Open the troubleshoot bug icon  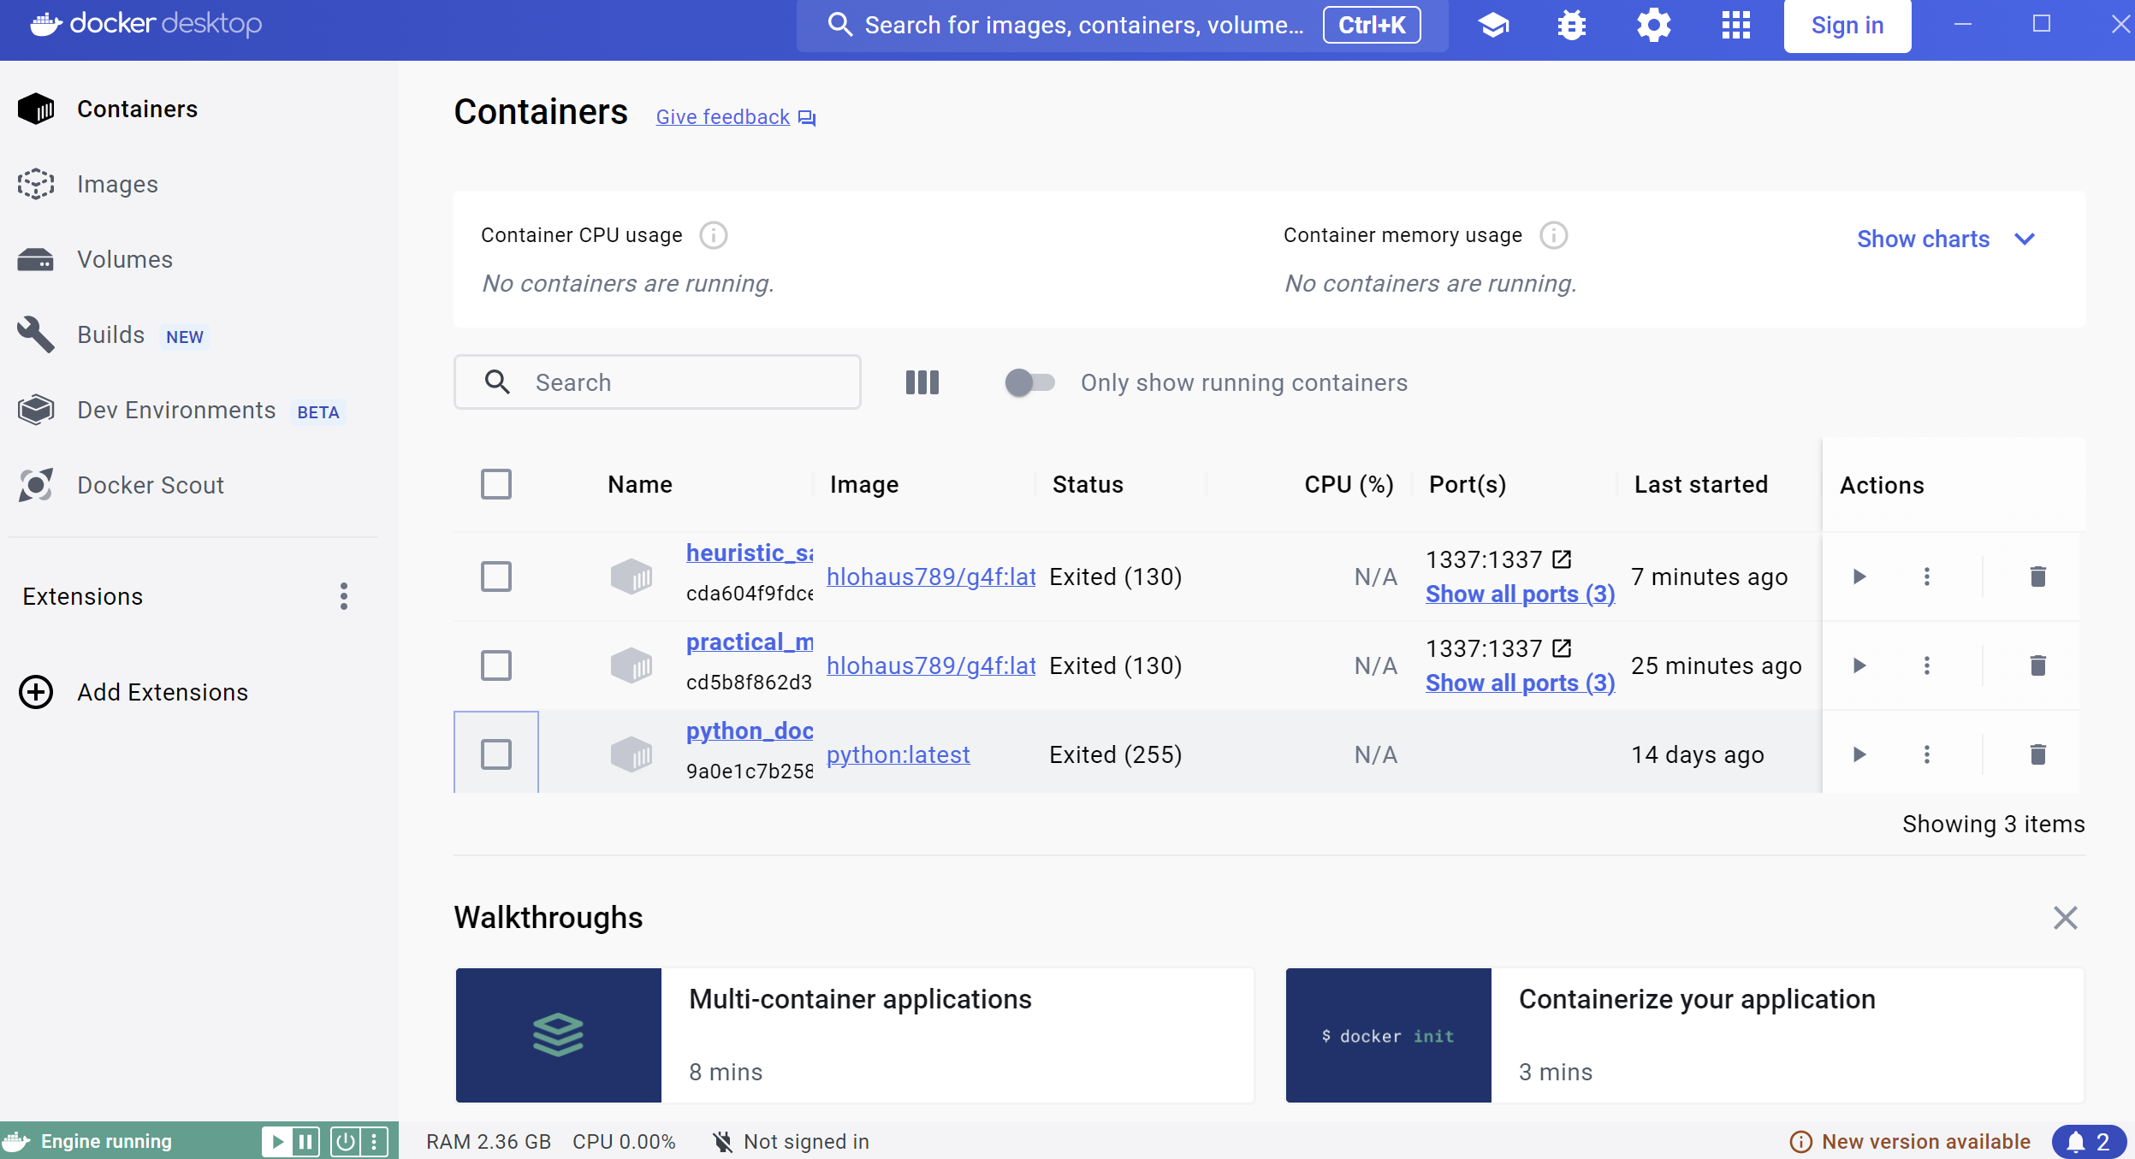click(x=1571, y=25)
